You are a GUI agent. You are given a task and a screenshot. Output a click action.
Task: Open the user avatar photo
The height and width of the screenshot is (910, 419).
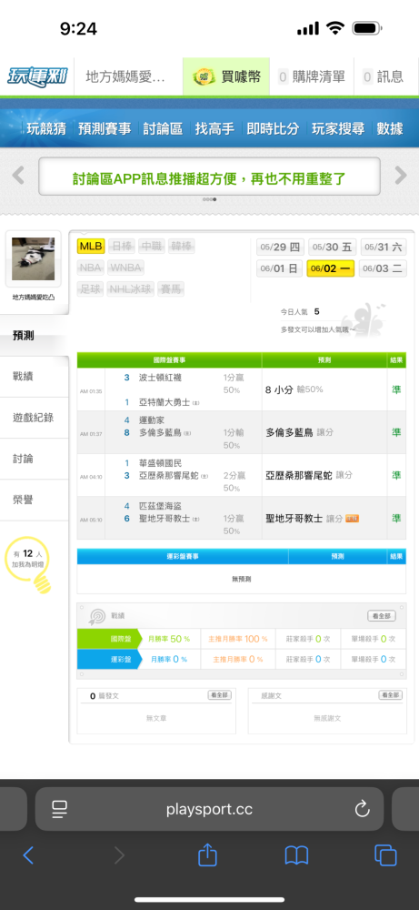click(x=33, y=258)
